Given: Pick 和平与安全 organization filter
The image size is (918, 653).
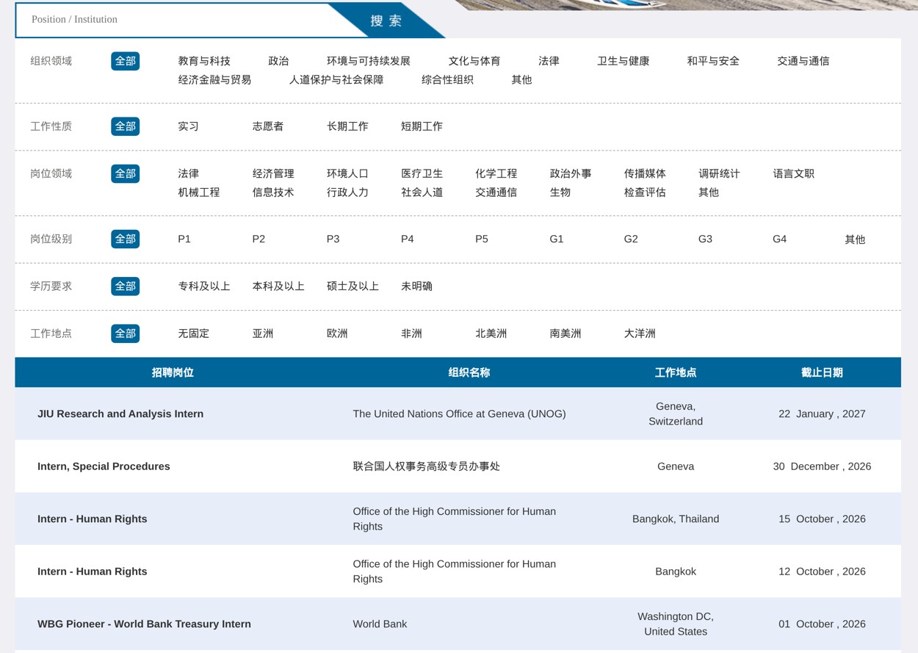Looking at the screenshot, I should pyautogui.click(x=713, y=61).
